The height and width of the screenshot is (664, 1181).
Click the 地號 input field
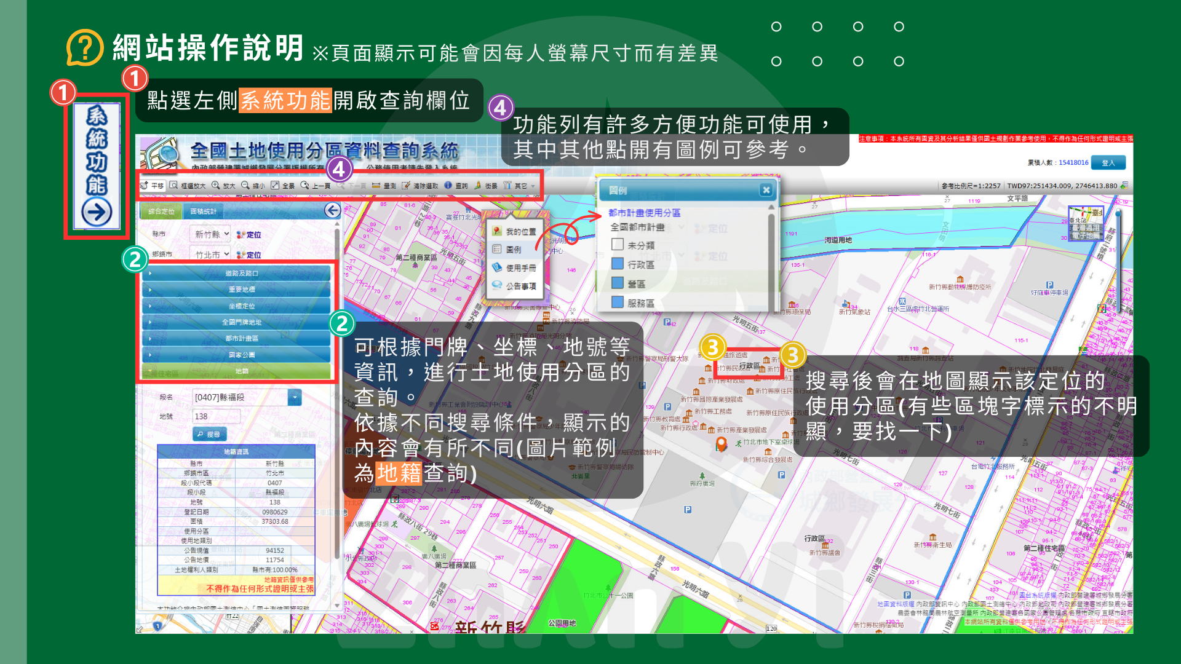(216, 416)
